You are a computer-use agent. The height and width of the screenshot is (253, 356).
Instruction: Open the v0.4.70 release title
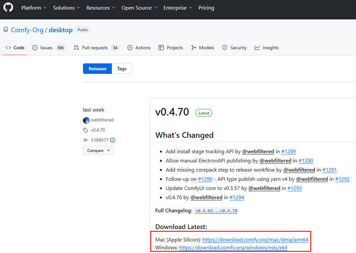coord(172,112)
